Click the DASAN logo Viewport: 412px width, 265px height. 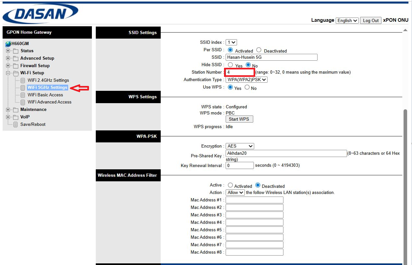(x=40, y=14)
